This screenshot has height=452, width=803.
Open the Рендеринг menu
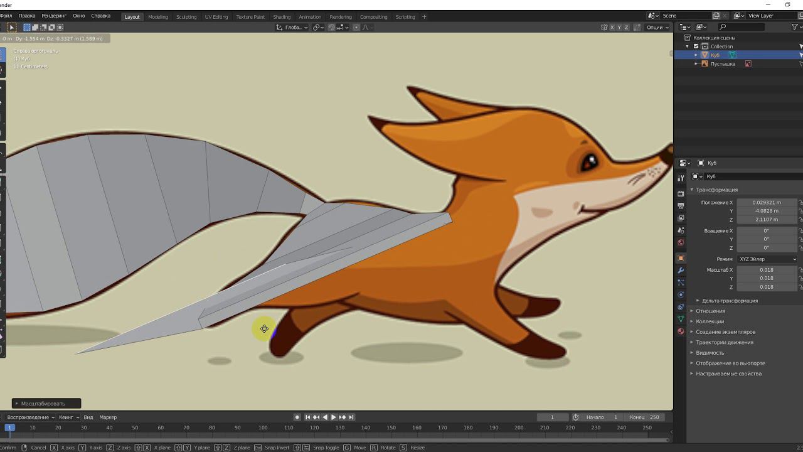click(54, 16)
